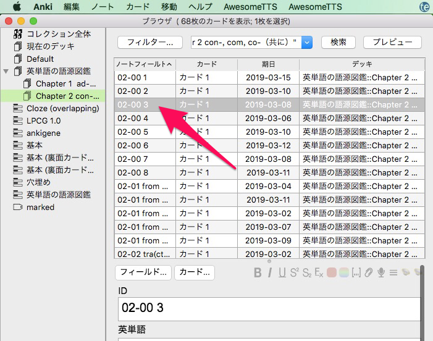Open the Apple menu

pyautogui.click(x=17, y=6)
